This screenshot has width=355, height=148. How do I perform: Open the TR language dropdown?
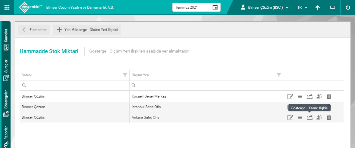pyautogui.click(x=302, y=8)
